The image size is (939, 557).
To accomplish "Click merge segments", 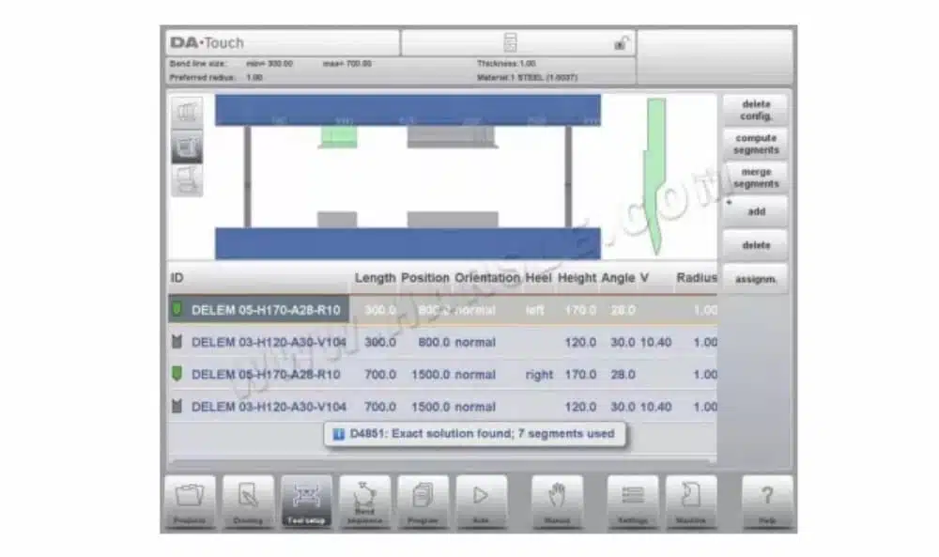I will click(756, 178).
